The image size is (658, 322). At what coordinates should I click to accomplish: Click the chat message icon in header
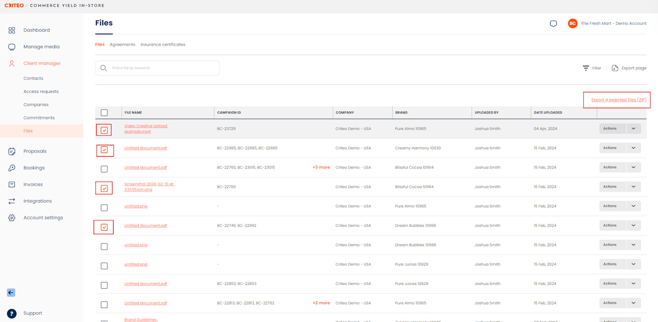(x=553, y=24)
